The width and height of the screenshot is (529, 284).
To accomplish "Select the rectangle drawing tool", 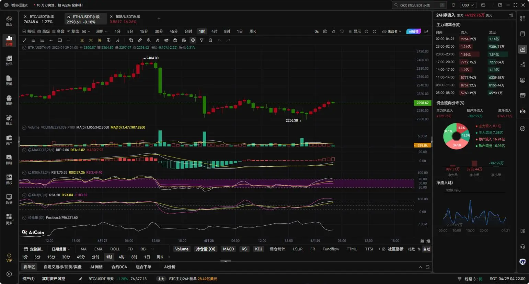I will 60,40.
